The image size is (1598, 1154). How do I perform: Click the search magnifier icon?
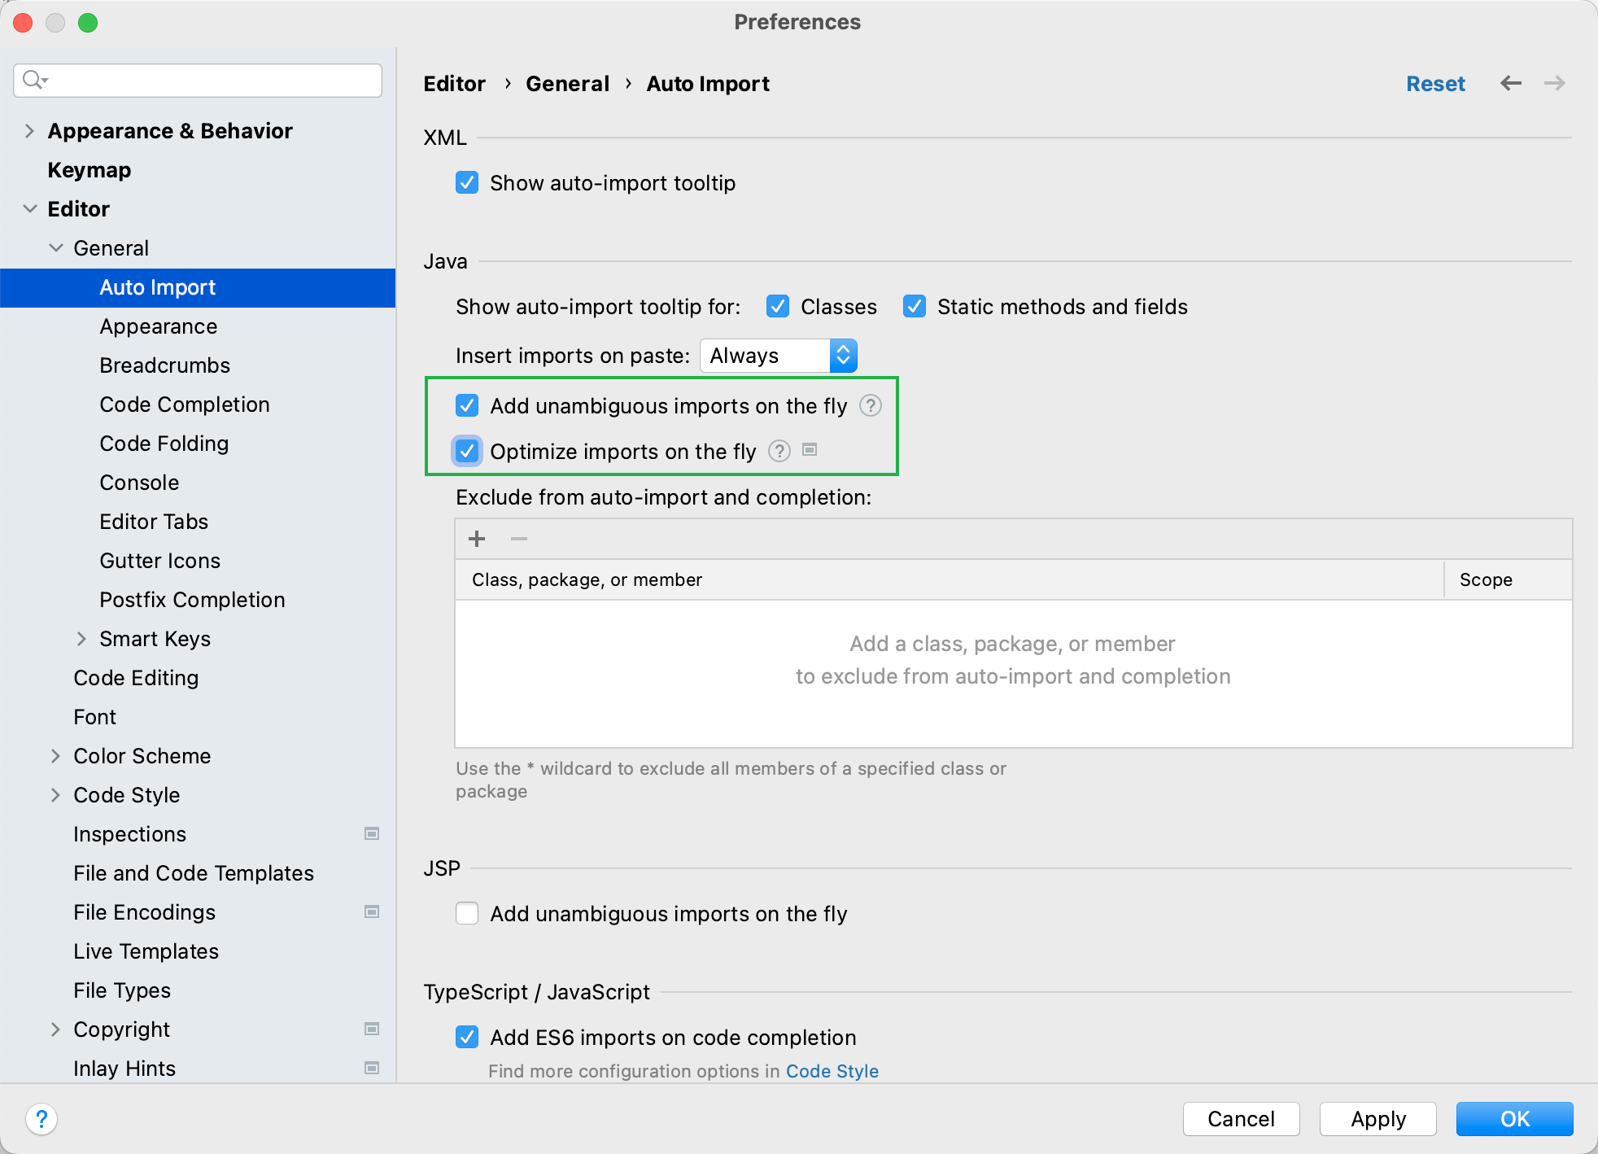click(x=34, y=80)
